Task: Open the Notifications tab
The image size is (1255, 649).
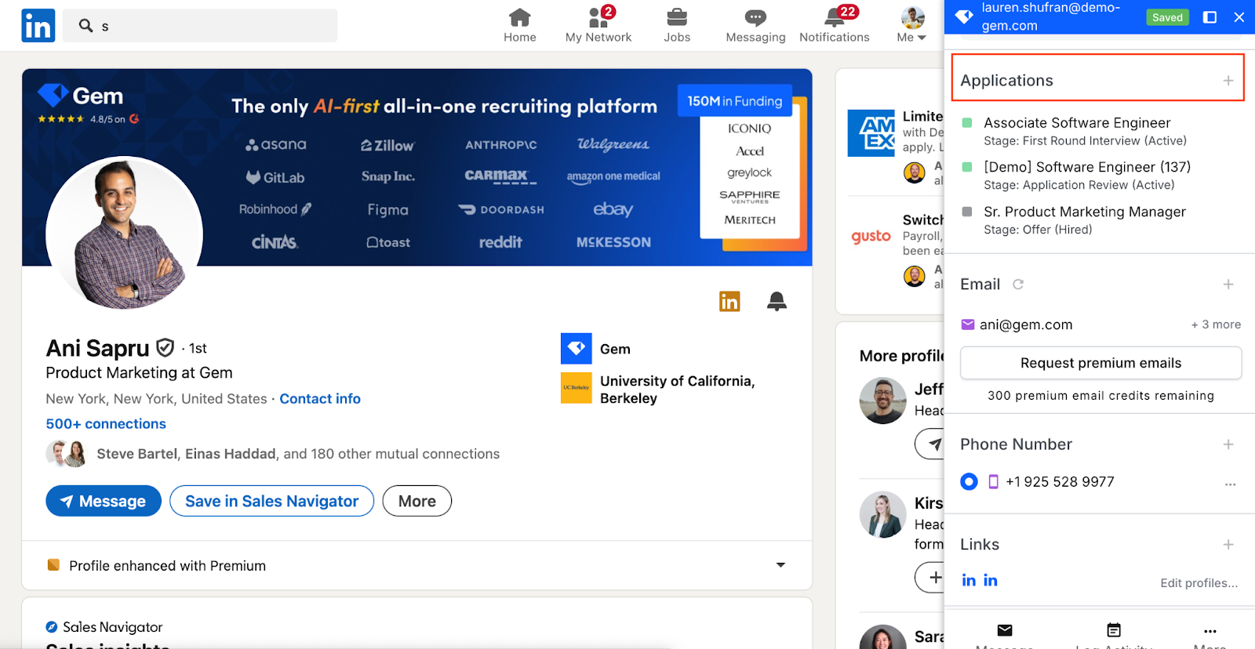Action: 835,25
